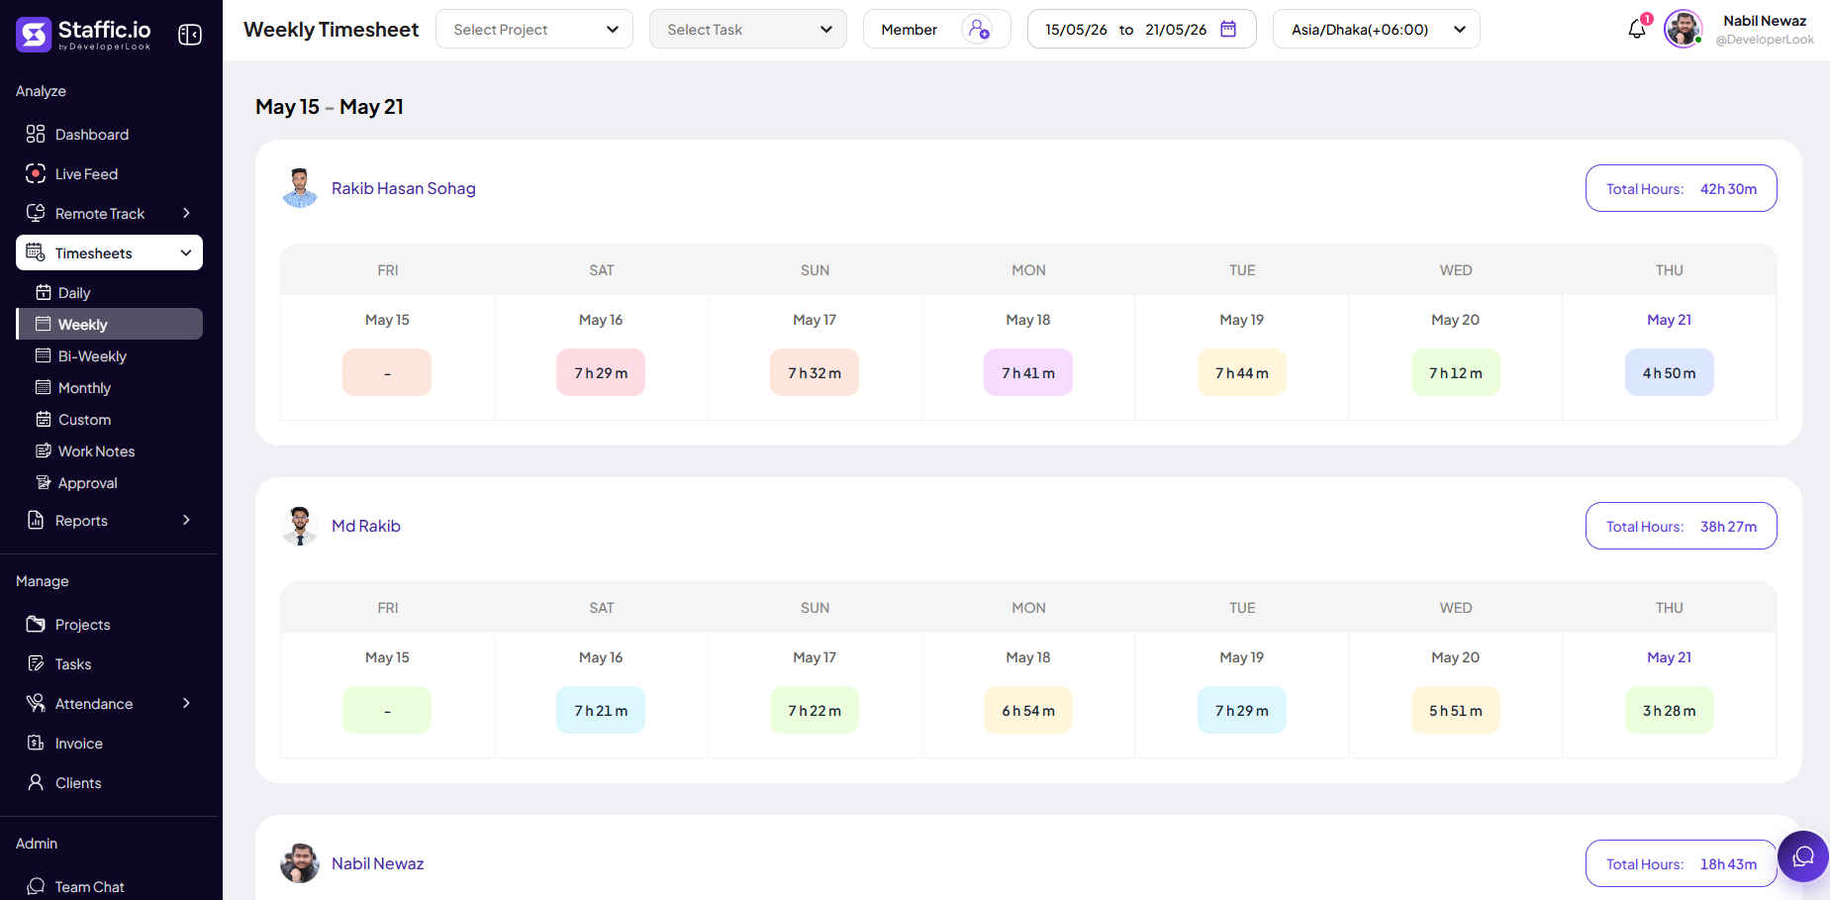Click the 7h 44m entry on May 19

[1242, 372]
